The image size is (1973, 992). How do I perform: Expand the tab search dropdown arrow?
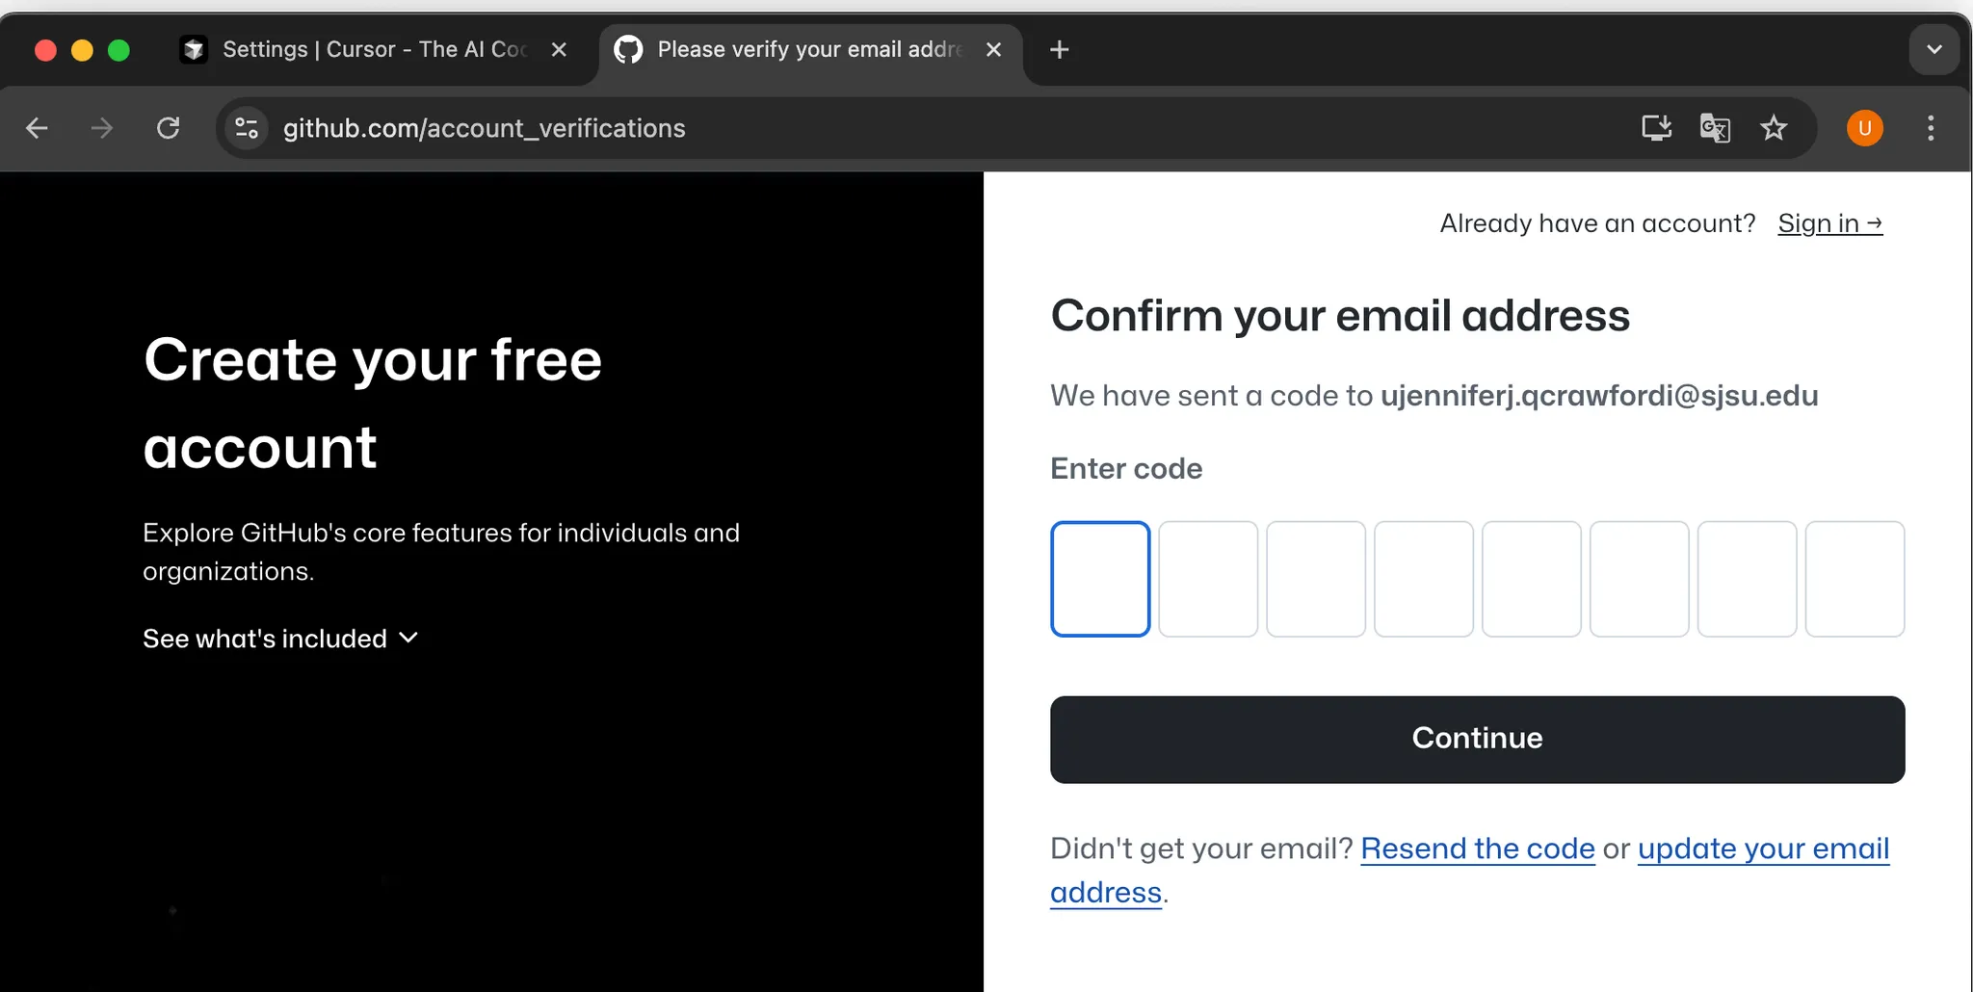1934,50
